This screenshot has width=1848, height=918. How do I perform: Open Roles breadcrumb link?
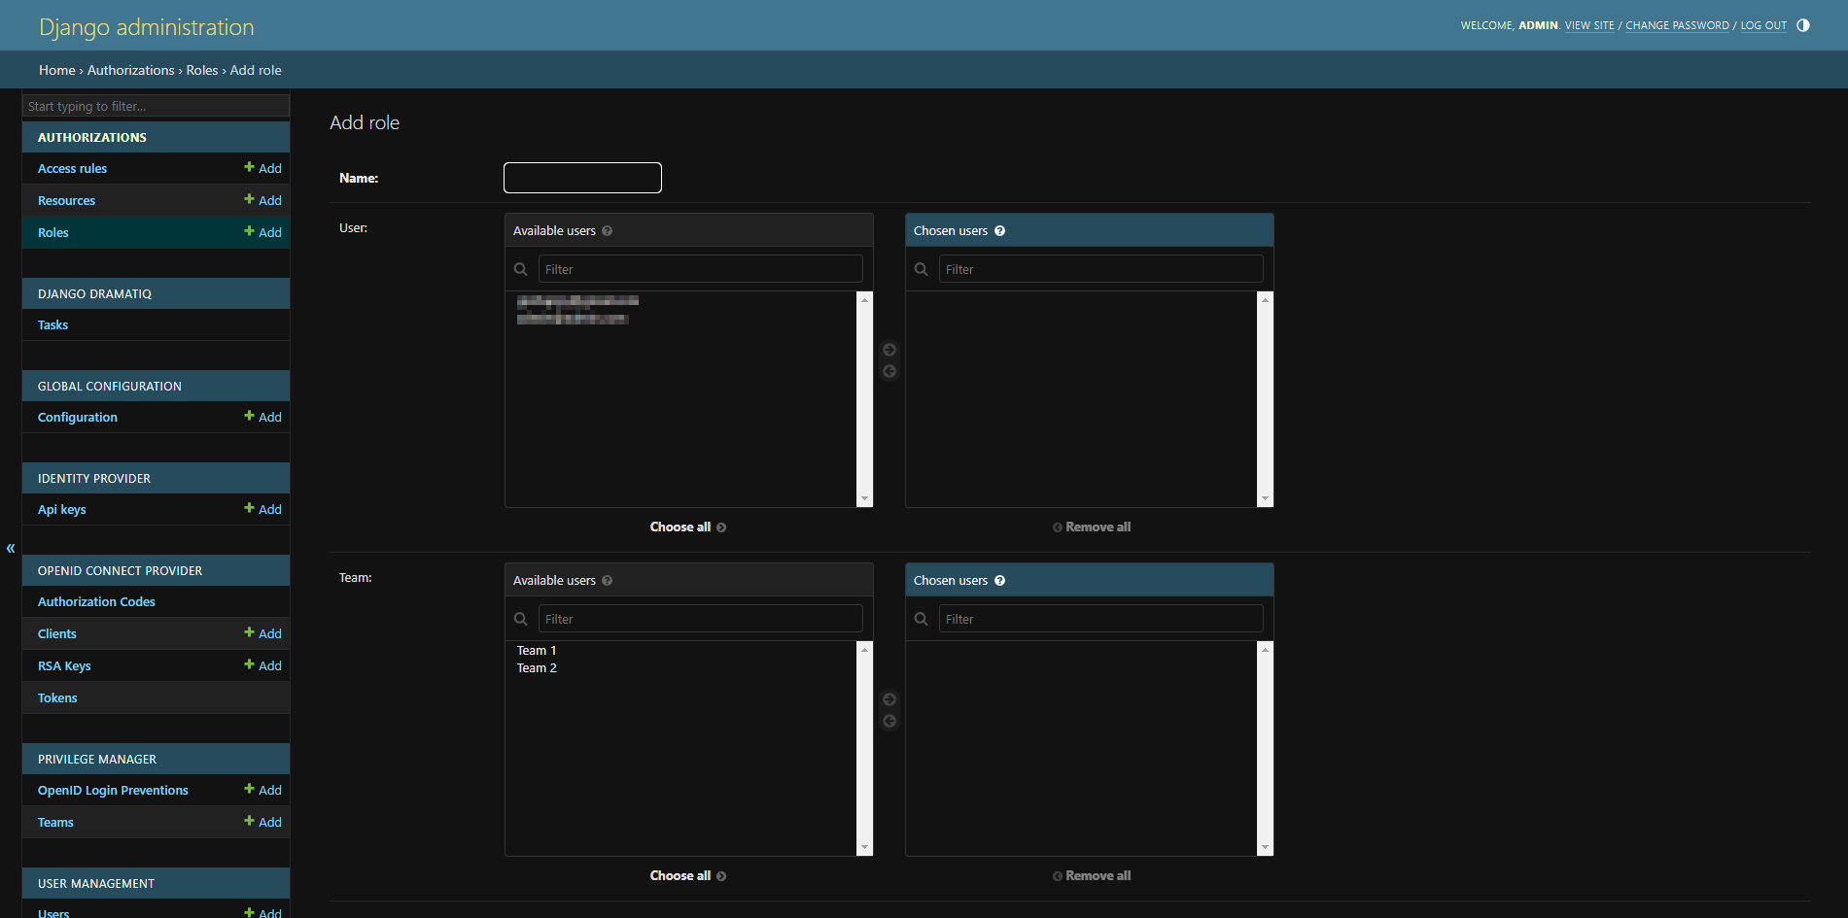[202, 70]
